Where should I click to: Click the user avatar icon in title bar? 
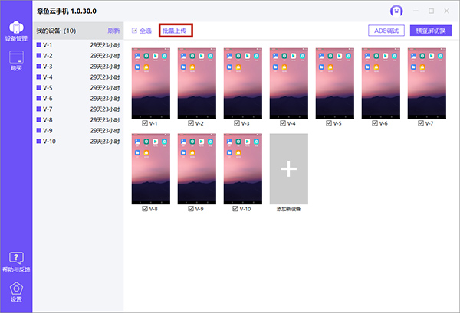[396, 11]
